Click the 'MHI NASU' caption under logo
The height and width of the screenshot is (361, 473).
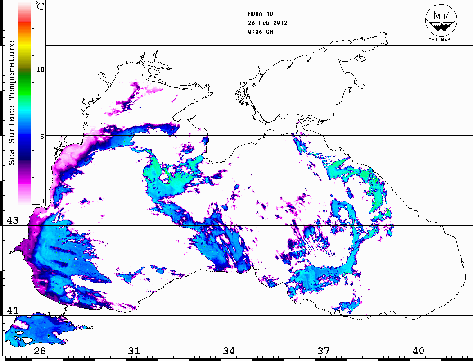(x=441, y=40)
